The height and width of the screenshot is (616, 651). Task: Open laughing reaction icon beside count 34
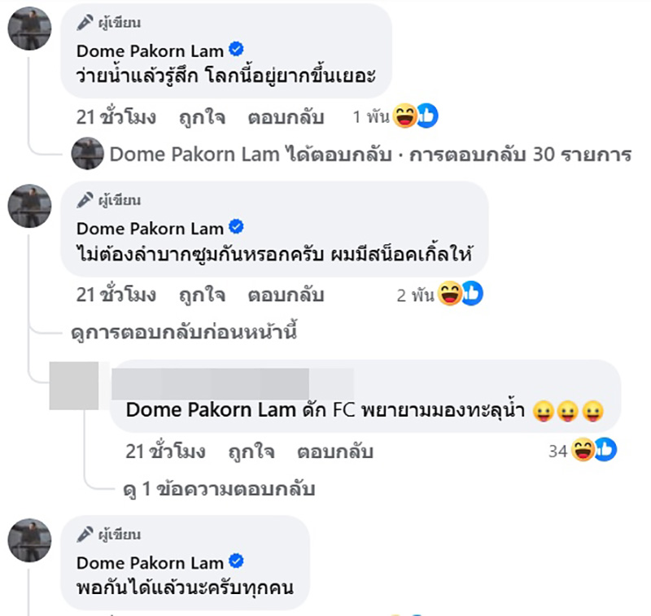[583, 450]
